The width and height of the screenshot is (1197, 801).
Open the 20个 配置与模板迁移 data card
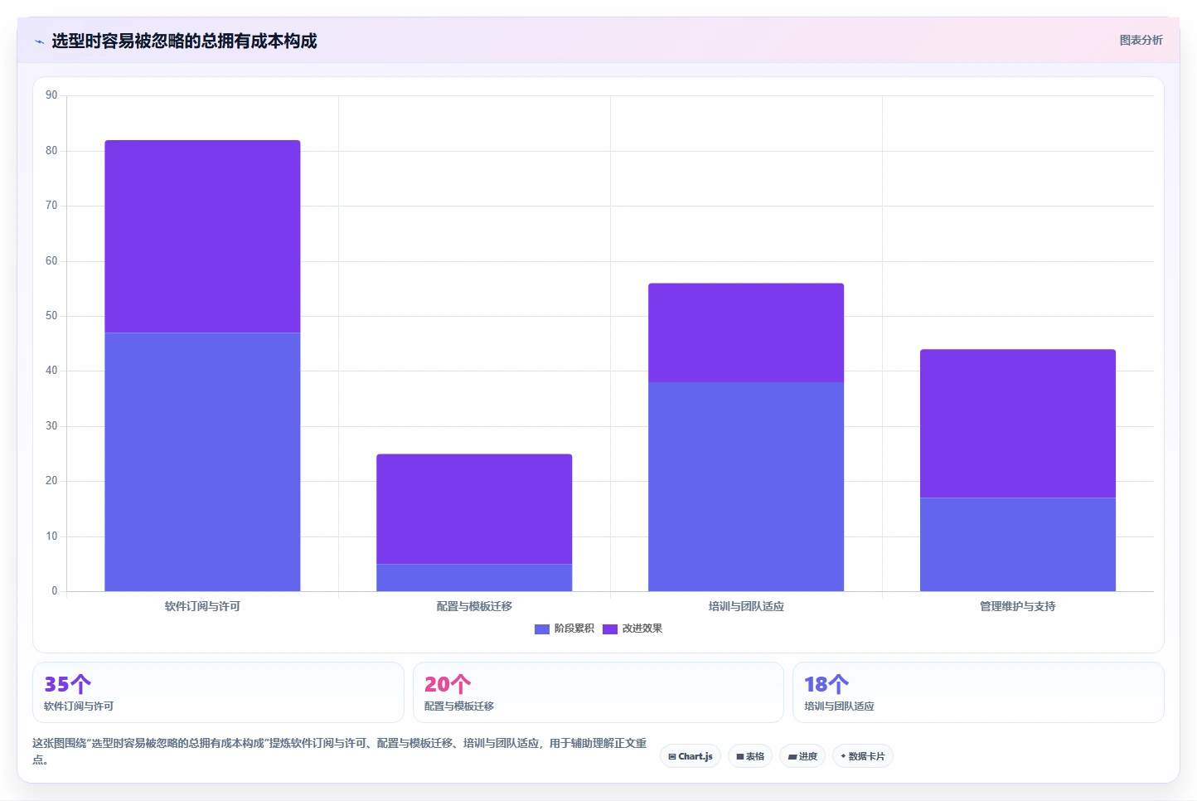(x=598, y=692)
